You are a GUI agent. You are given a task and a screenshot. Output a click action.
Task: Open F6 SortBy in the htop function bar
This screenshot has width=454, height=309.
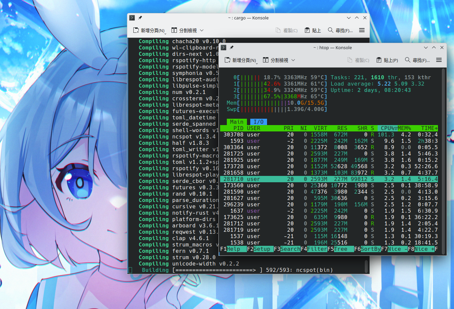pyautogui.click(x=367, y=249)
